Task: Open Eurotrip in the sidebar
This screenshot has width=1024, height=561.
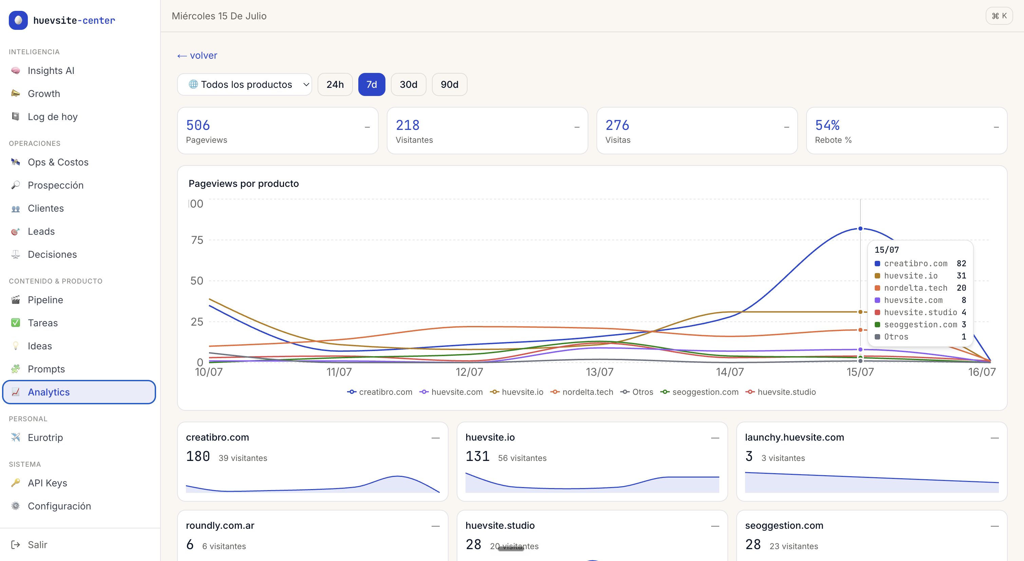Action: click(x=79, y=438)
